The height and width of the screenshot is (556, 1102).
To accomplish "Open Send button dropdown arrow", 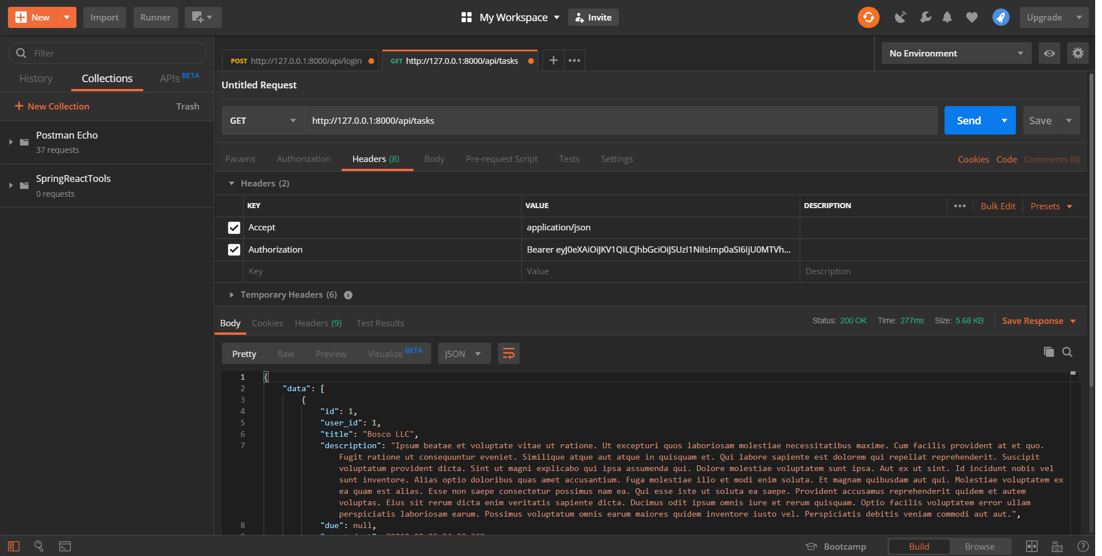I will pos(1004,120).
